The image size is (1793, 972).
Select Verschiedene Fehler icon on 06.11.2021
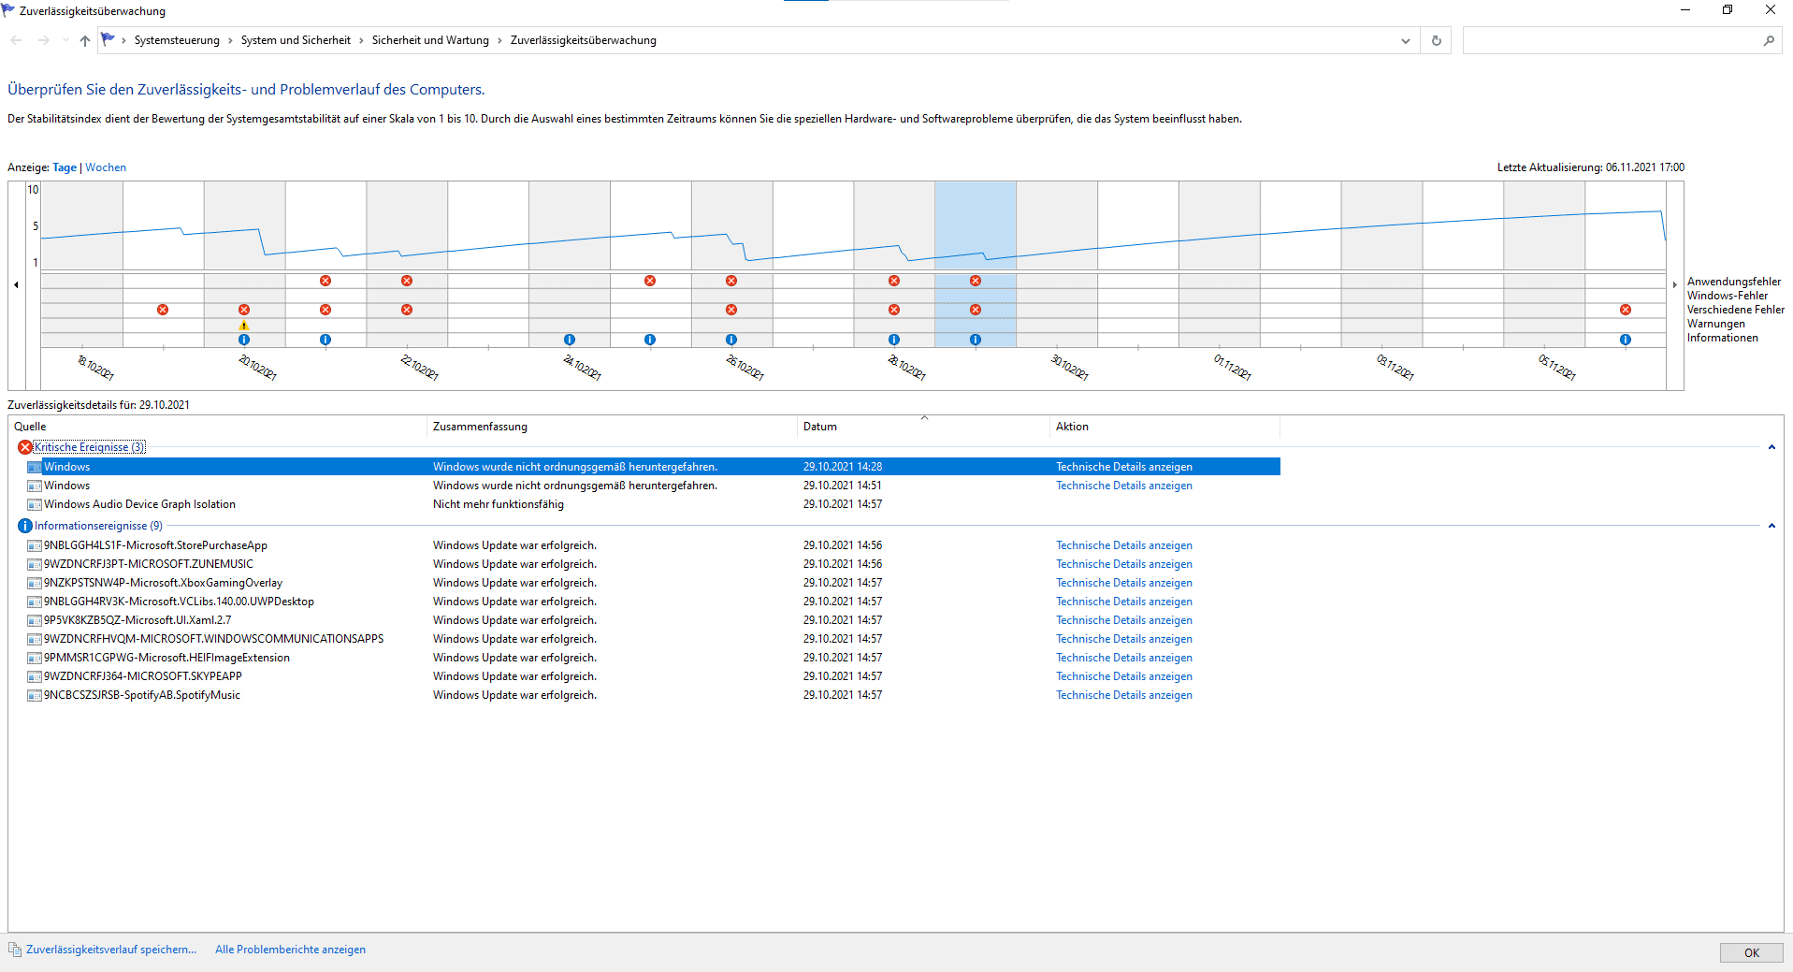point(1626,310)
